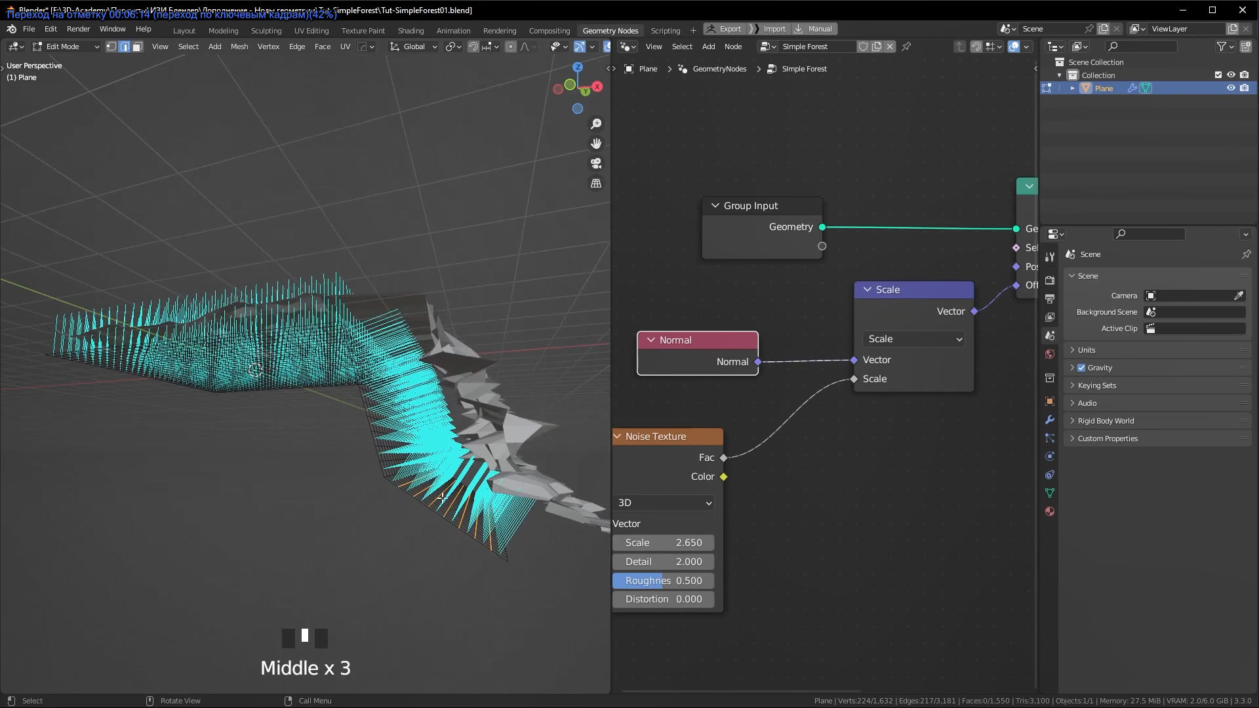Viewport: 1259px width, 708px height.
Task: Hide Plane object using eye icon
Action: click(x=1231, y=88)
